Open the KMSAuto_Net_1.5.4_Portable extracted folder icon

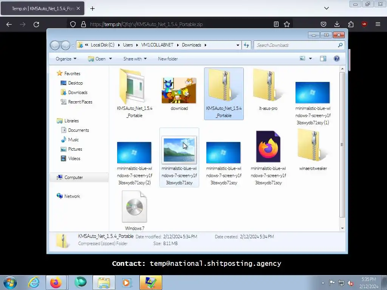coord(132,86)
